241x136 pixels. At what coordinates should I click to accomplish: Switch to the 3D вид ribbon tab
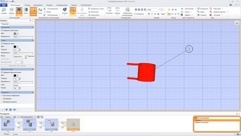click(x=27, y=5)
